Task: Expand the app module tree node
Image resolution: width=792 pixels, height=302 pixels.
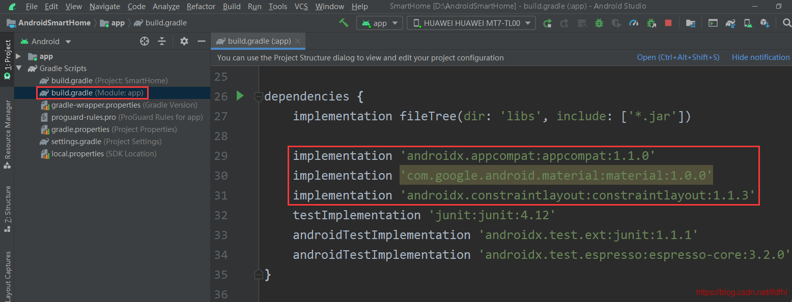Action: pyautogui.click(x=18, y=56)
